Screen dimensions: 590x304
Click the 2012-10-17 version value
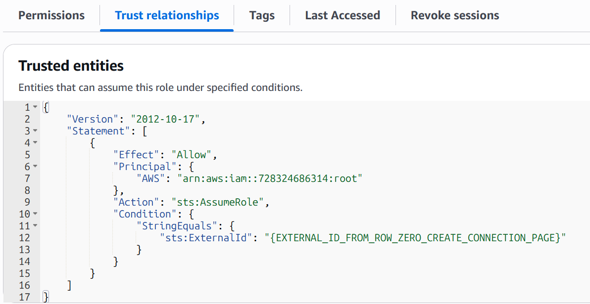167,119
